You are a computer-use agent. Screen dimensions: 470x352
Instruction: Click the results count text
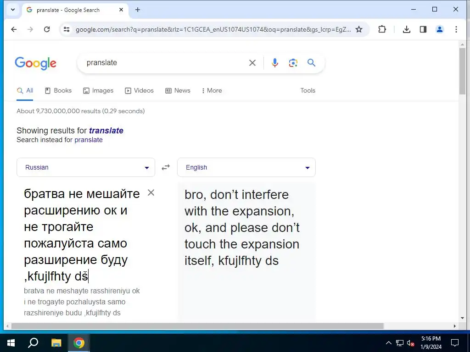coord(81,111)
